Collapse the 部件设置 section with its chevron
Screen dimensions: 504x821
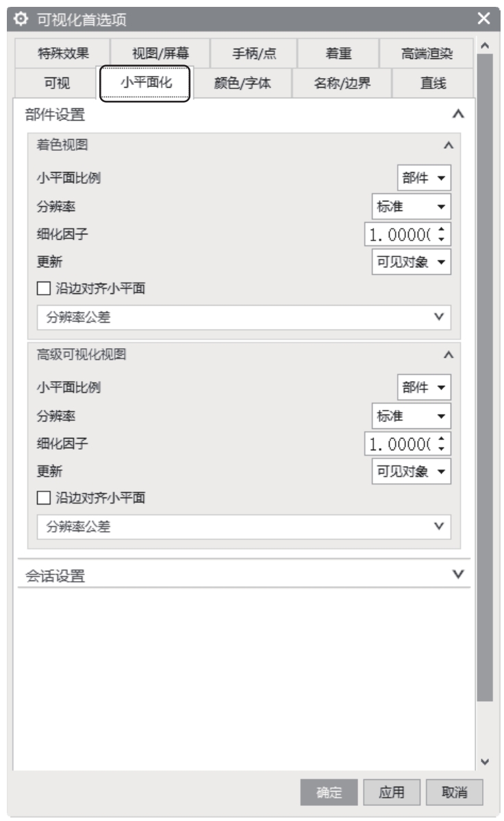pos(458,114)
